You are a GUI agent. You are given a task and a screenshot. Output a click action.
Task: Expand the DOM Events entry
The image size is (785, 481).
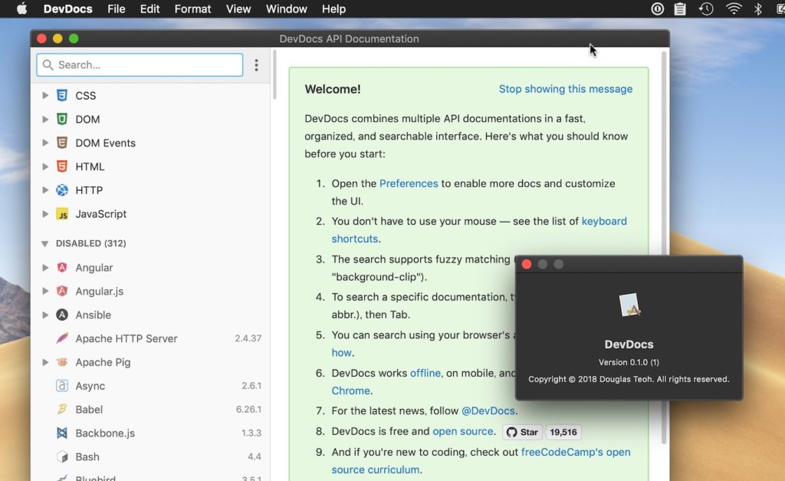(45, 143)
